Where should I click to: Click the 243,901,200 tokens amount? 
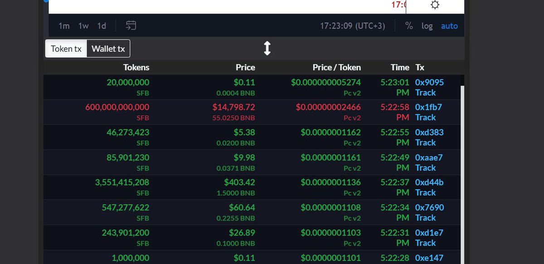pyautogui.click(x=126, y=233)
